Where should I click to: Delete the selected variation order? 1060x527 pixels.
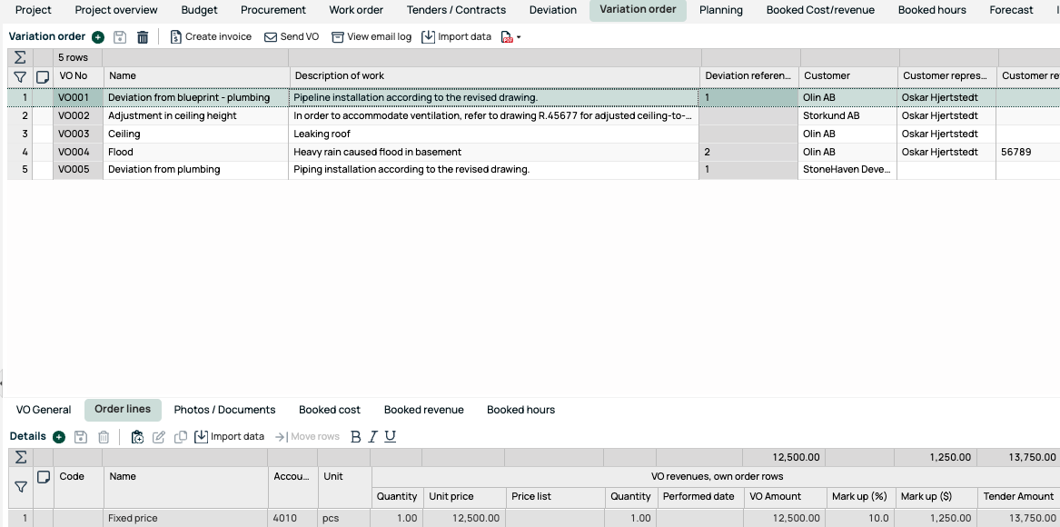pos(143,36)
